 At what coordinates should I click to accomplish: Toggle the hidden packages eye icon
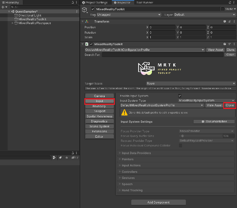[x=73, y=158]
